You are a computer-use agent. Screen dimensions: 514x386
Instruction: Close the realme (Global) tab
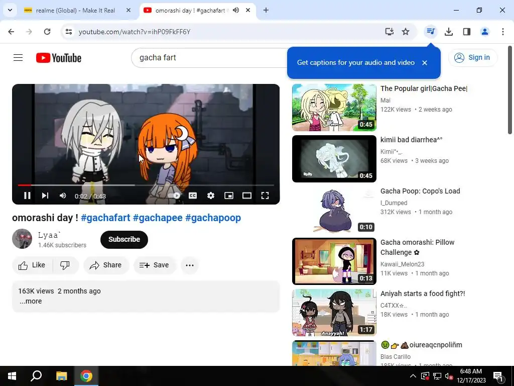coord(128,10)
